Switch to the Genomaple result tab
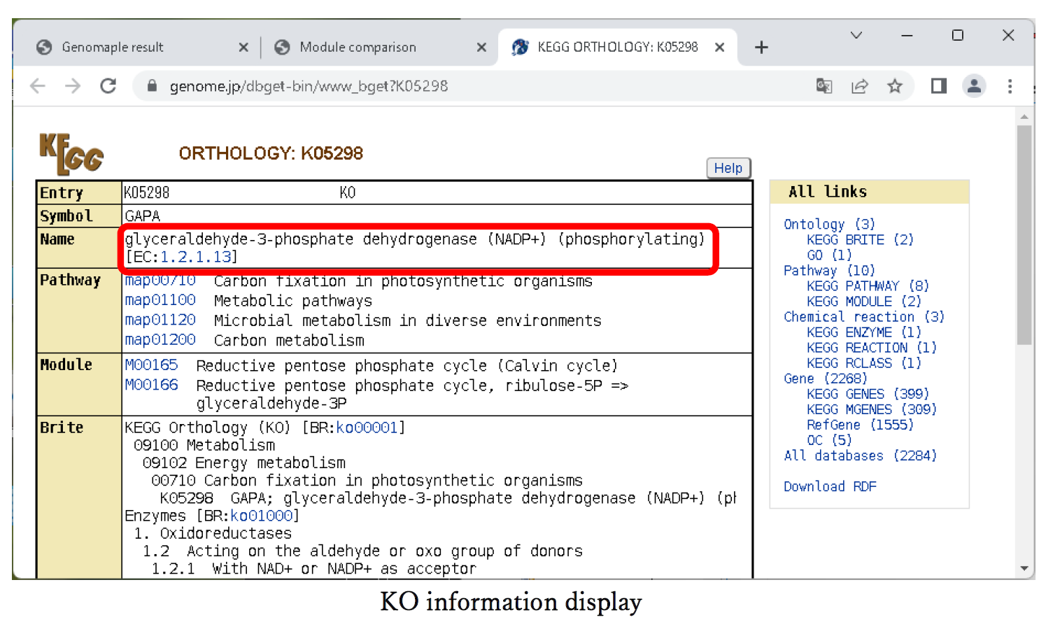This screenshot has width=1046, height=622. pyautogui.click(x=112, y=47)
